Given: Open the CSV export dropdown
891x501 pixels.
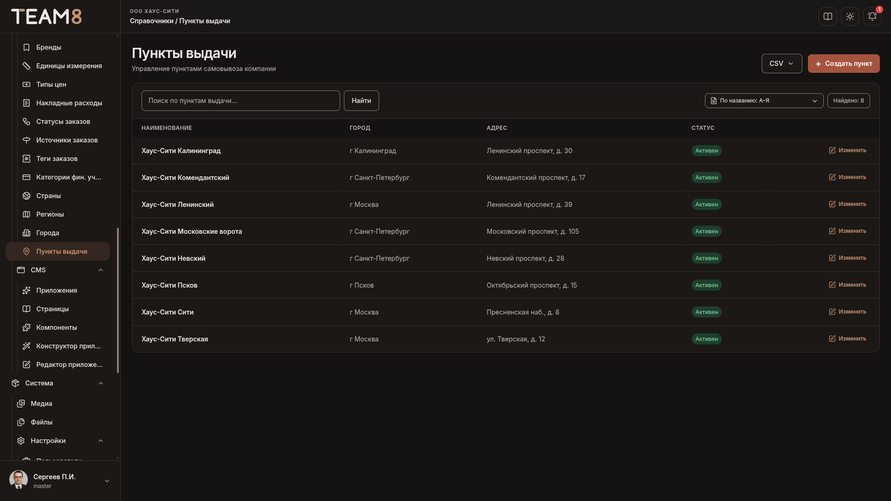Looking at the screenshot, I should 781,64.
